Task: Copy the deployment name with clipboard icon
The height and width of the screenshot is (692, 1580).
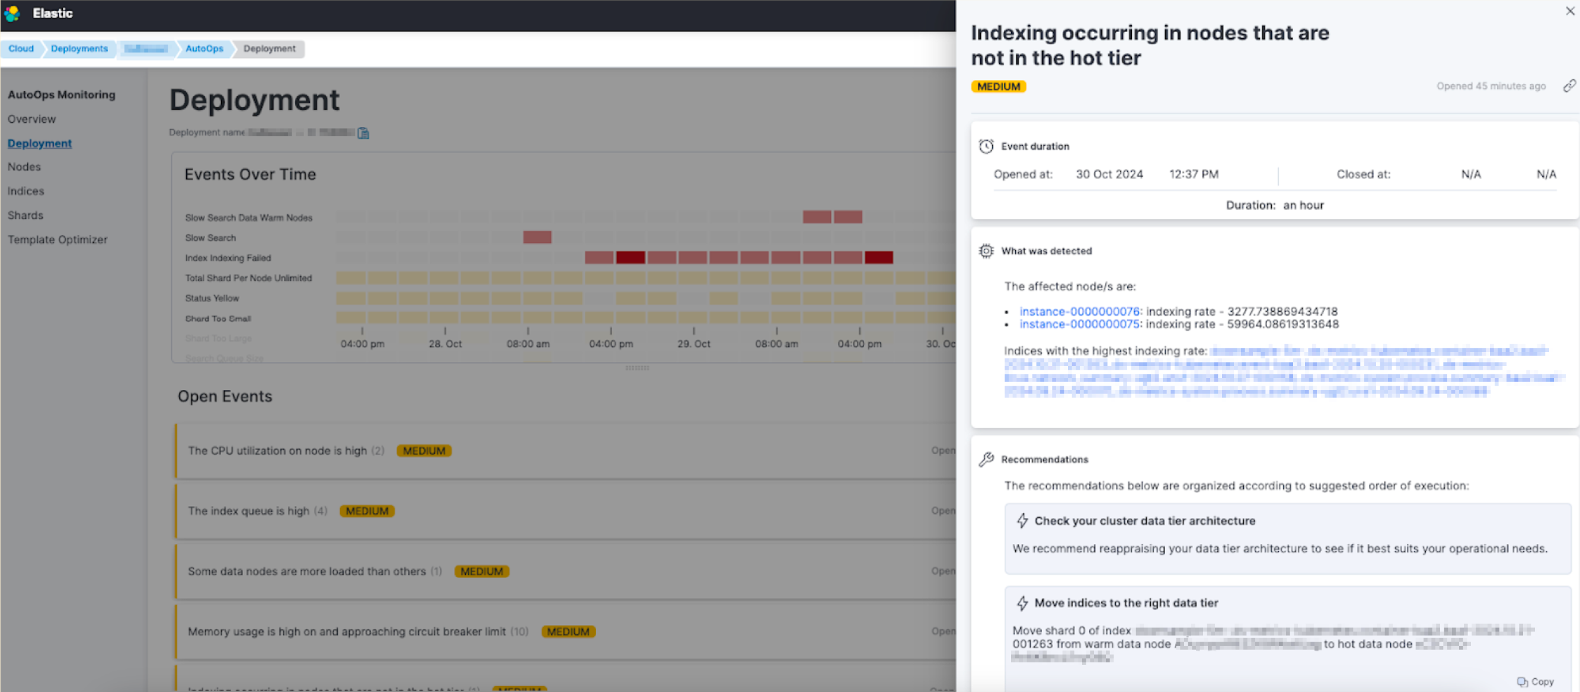Action: (x=363, y=133)
